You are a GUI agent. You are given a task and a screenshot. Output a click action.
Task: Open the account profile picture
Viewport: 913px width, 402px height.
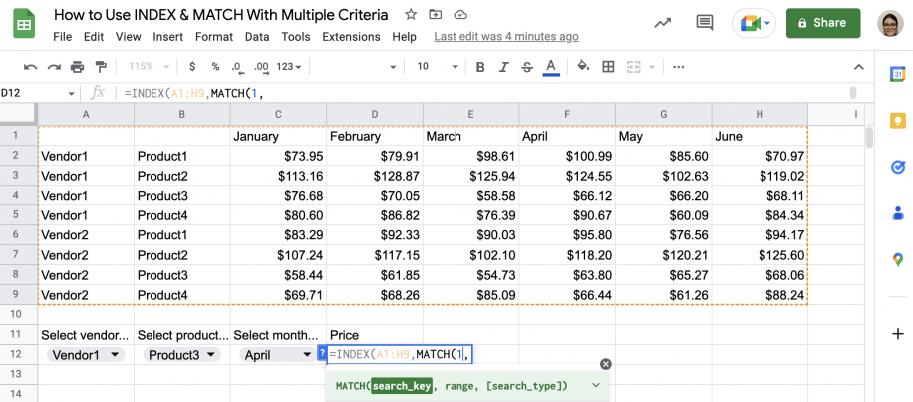pyautogui.click(x=891, y=23)
